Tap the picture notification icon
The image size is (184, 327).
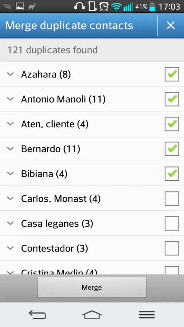point(20,6)
